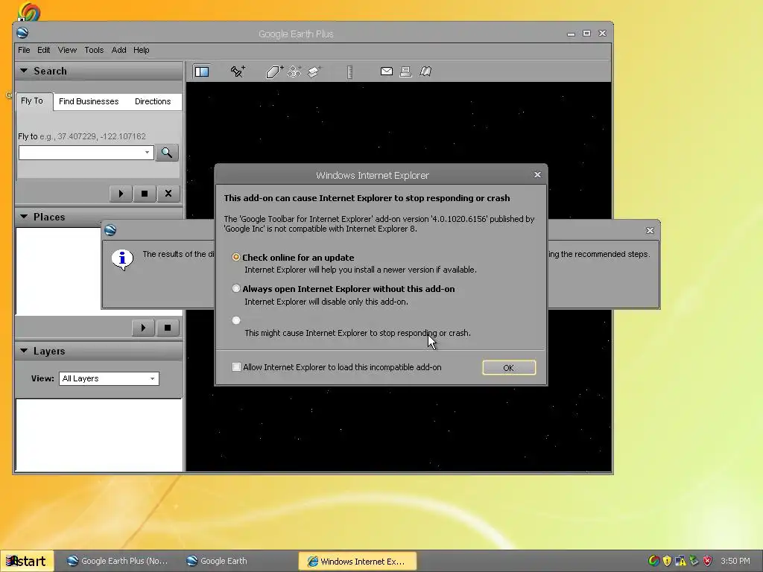Switch to the Find Businesses tab
The image size is (763, 572).
tap(89, 101)
